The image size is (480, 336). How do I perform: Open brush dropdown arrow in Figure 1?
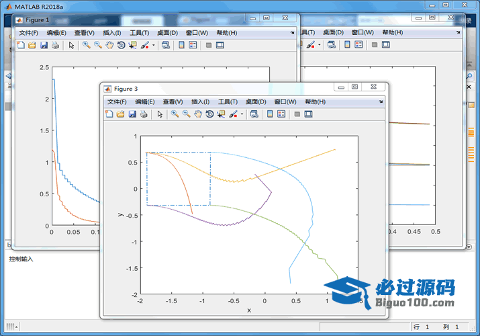tap(153, 45)
